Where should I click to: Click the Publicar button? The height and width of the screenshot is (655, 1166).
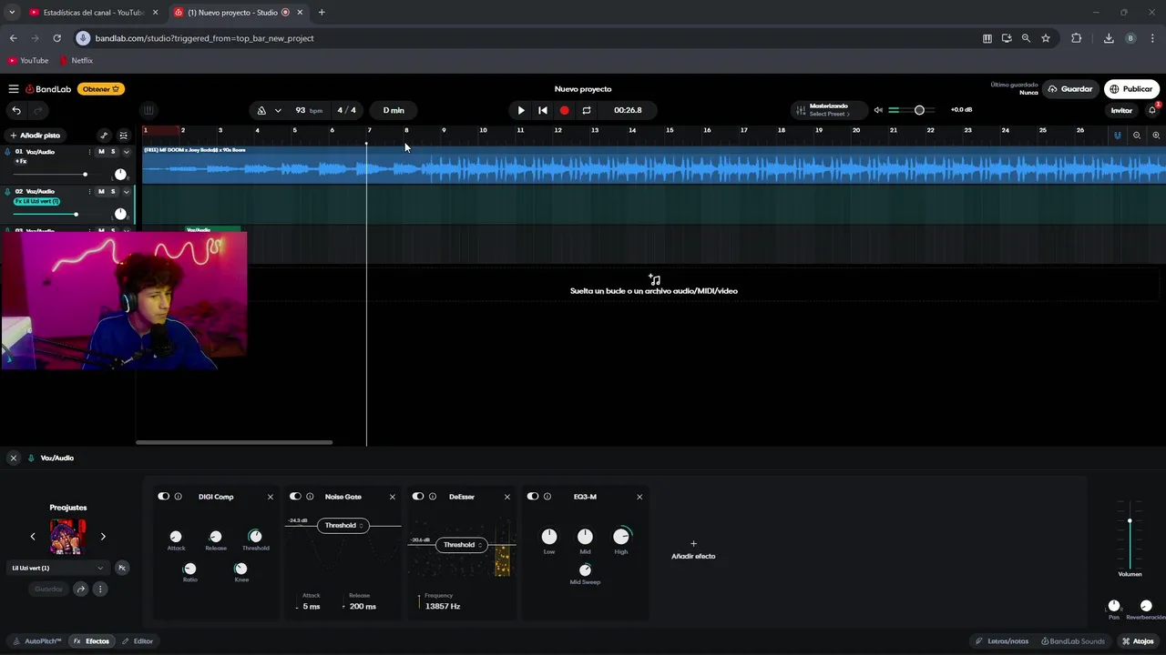click(1130, 89)
